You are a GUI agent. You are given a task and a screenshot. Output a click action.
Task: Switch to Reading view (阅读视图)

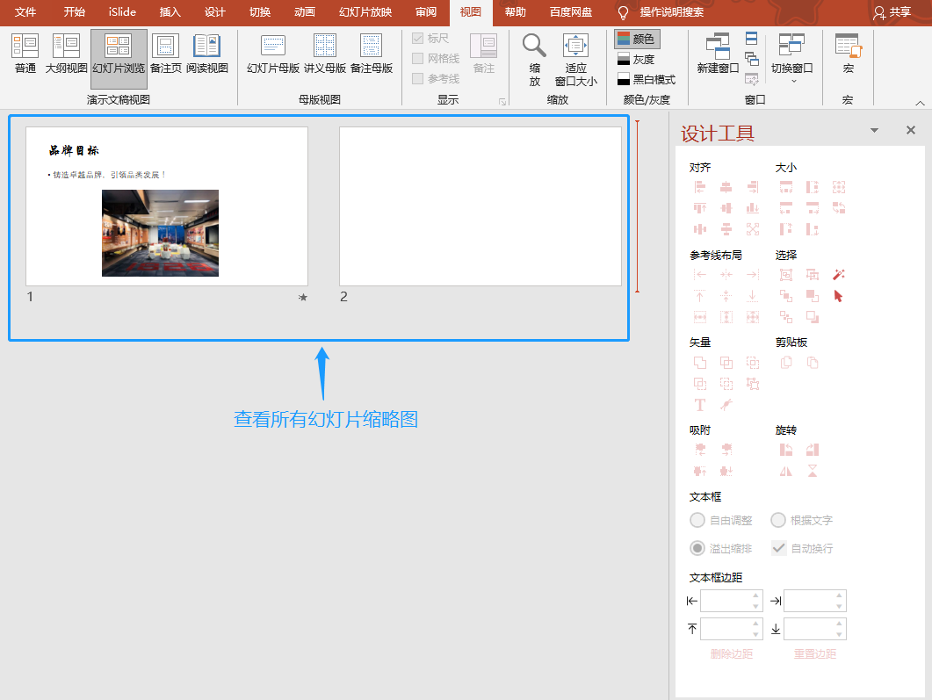pos(206,54)
